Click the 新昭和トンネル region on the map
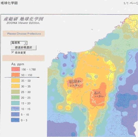The image size is (138, 137). pos(75,83)
